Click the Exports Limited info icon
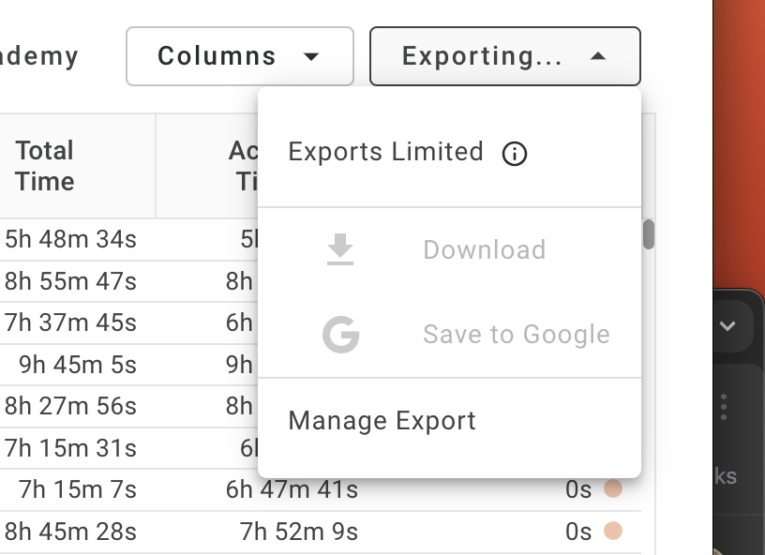This screenshot has height=555, width=765. (x=515, y=154)
